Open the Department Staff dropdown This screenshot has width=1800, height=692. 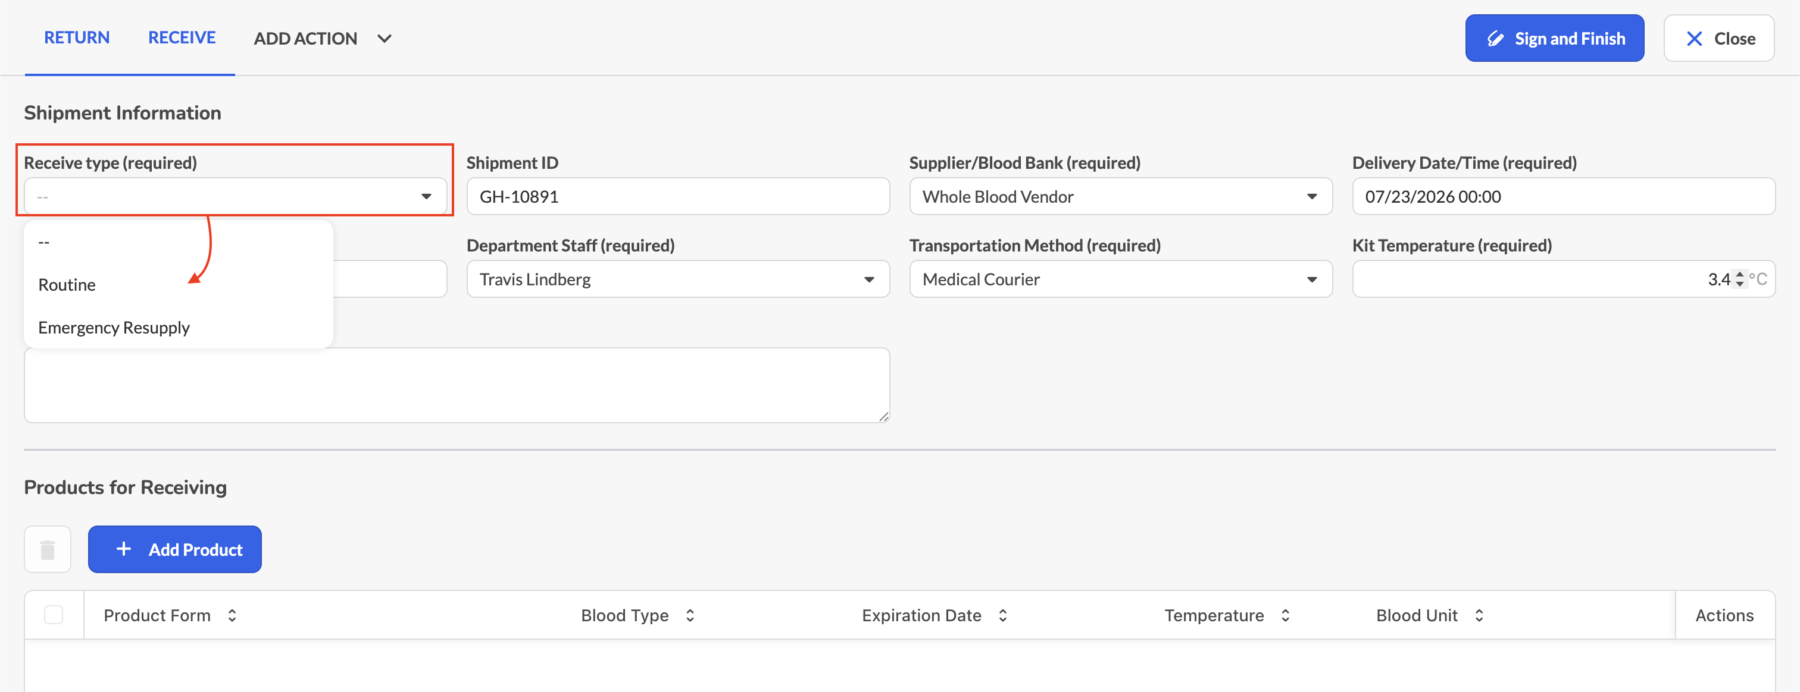[x=678, y=279]
